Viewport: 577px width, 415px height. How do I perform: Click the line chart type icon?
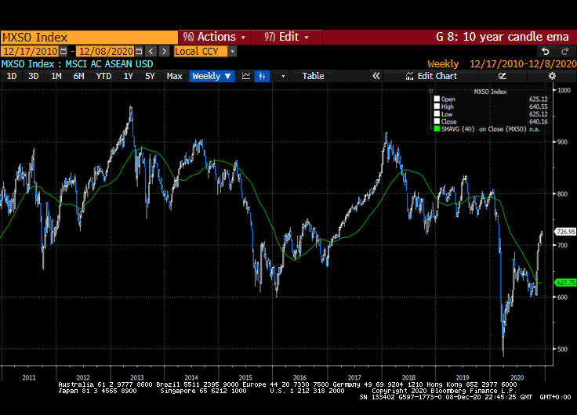click(x=246, y=76)
